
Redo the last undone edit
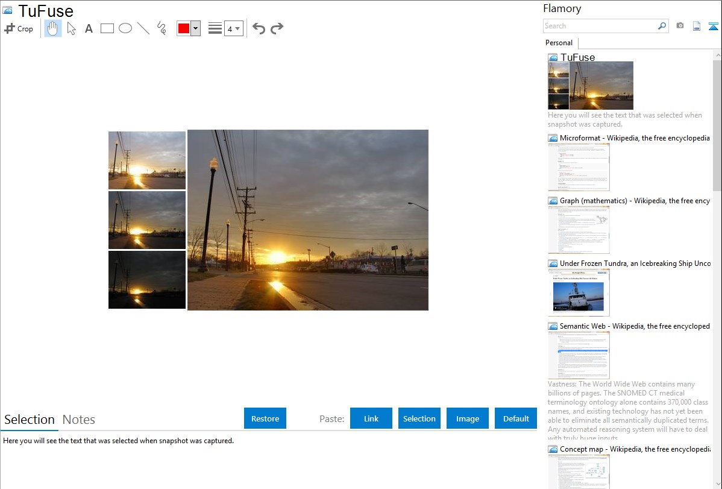(277, 28)
